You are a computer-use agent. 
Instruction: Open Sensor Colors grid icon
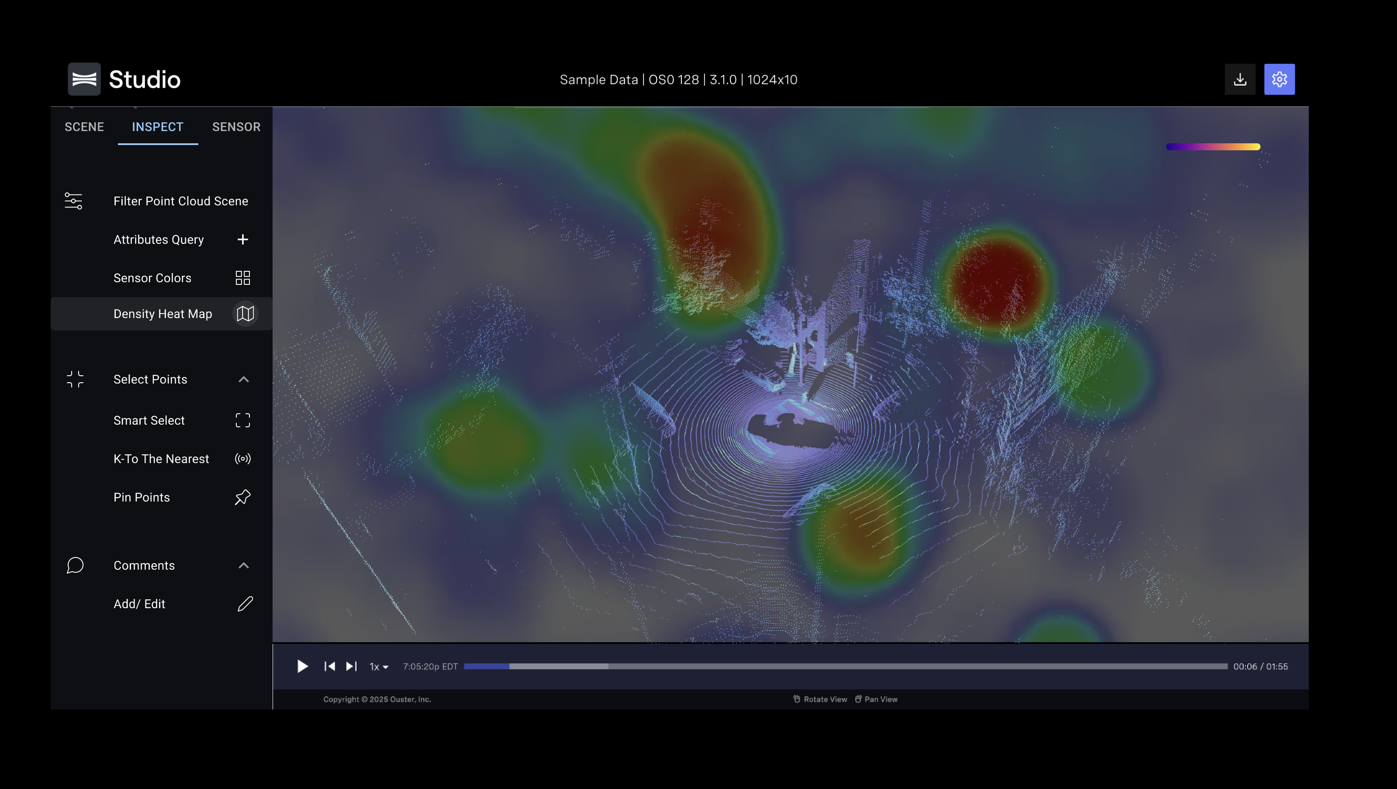point(242,278)
